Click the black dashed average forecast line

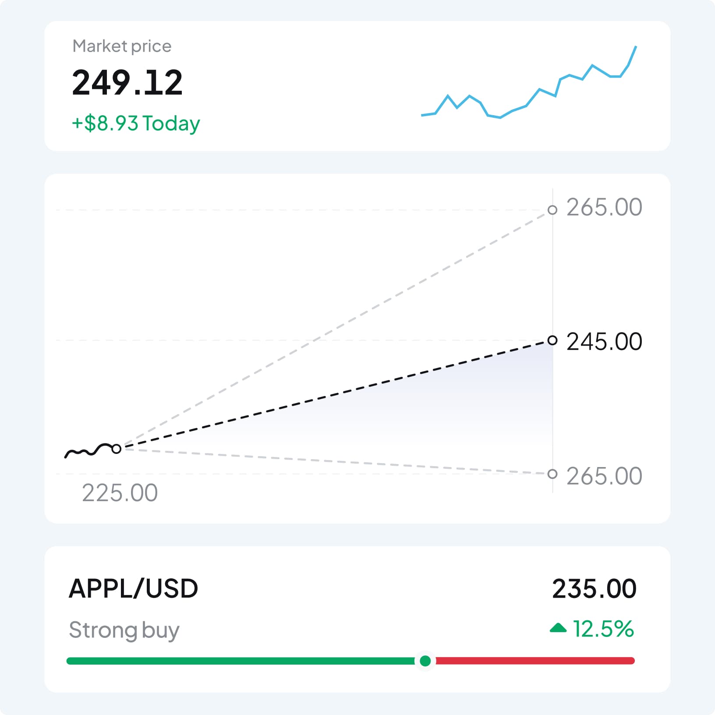(x=333, y=395)
